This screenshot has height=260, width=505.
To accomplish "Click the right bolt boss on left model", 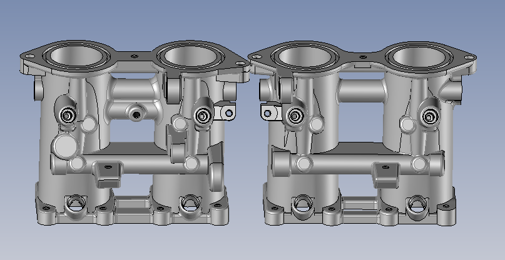I will tap(202, 115).
